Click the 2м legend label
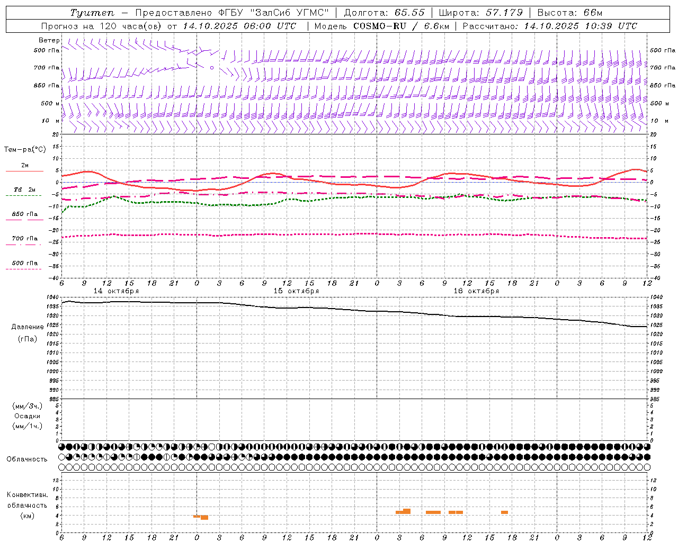This screenshot has height=542, width=678. click(x=25, y=165)
